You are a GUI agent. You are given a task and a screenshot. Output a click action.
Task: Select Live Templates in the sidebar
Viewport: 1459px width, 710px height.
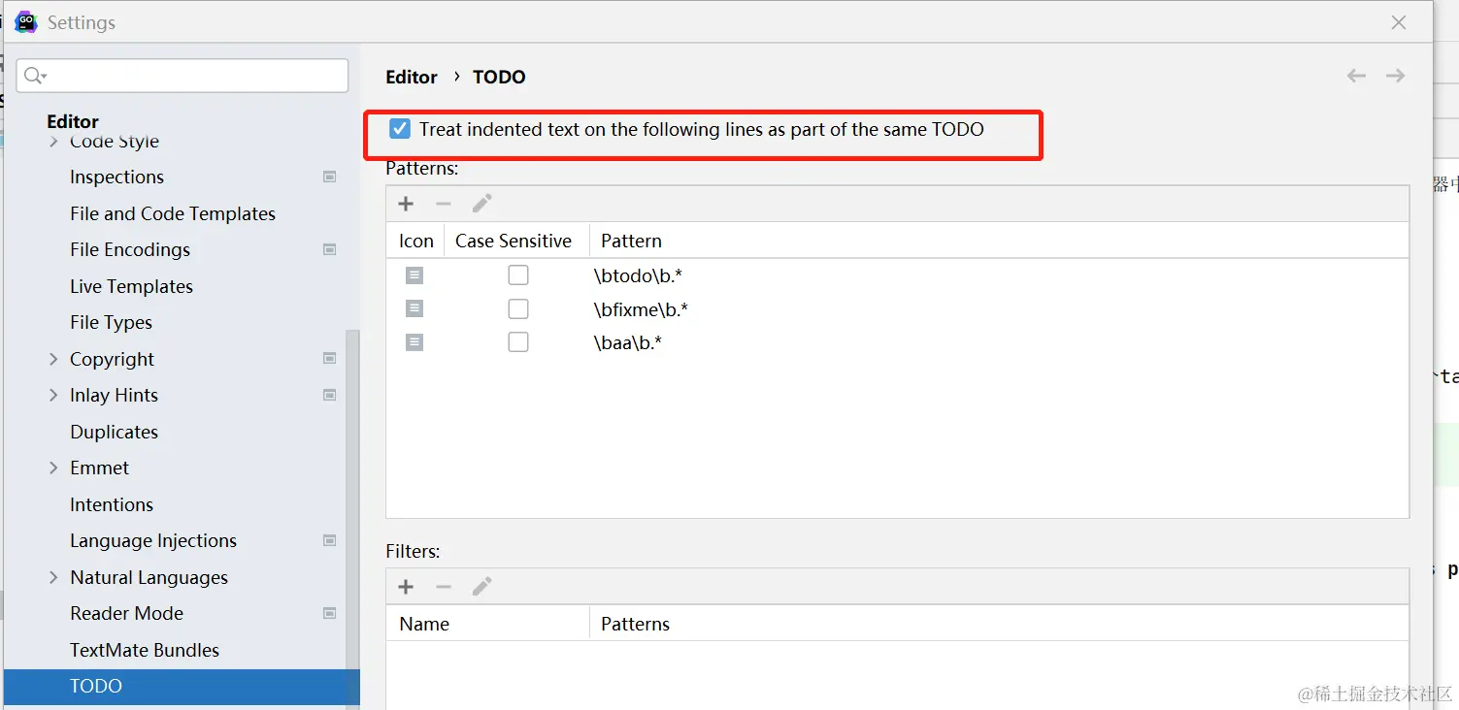click(x=131, y=287)
